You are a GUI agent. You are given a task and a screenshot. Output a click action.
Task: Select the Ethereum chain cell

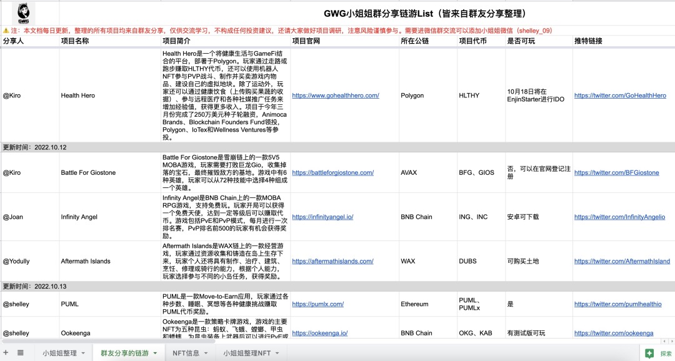[428, 304]
